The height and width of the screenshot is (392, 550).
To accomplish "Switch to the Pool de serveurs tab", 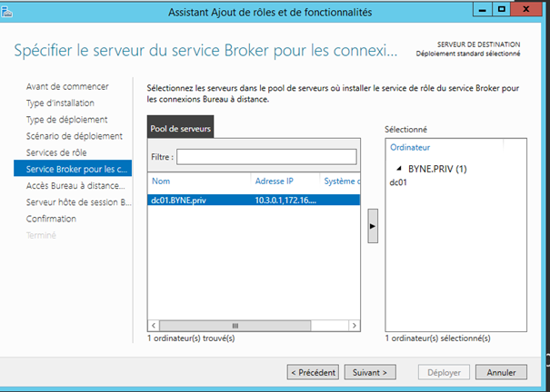I will pos(181,130).
